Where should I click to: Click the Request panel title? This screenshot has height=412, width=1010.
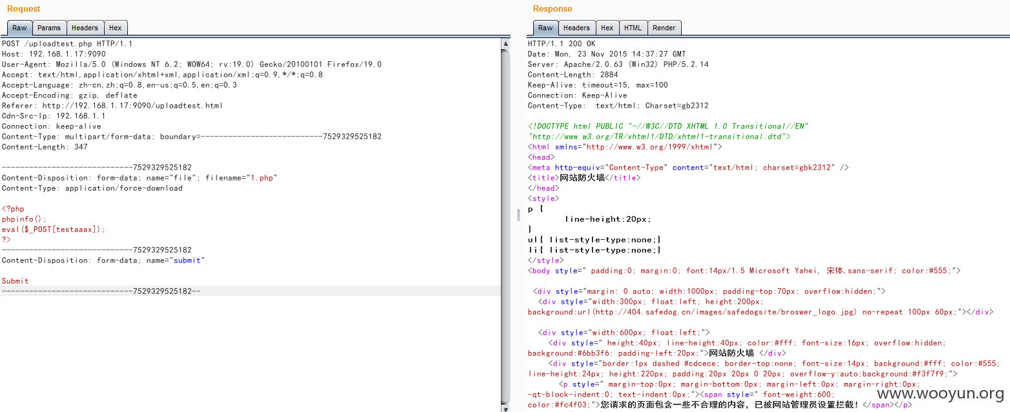tap(23, 9)
